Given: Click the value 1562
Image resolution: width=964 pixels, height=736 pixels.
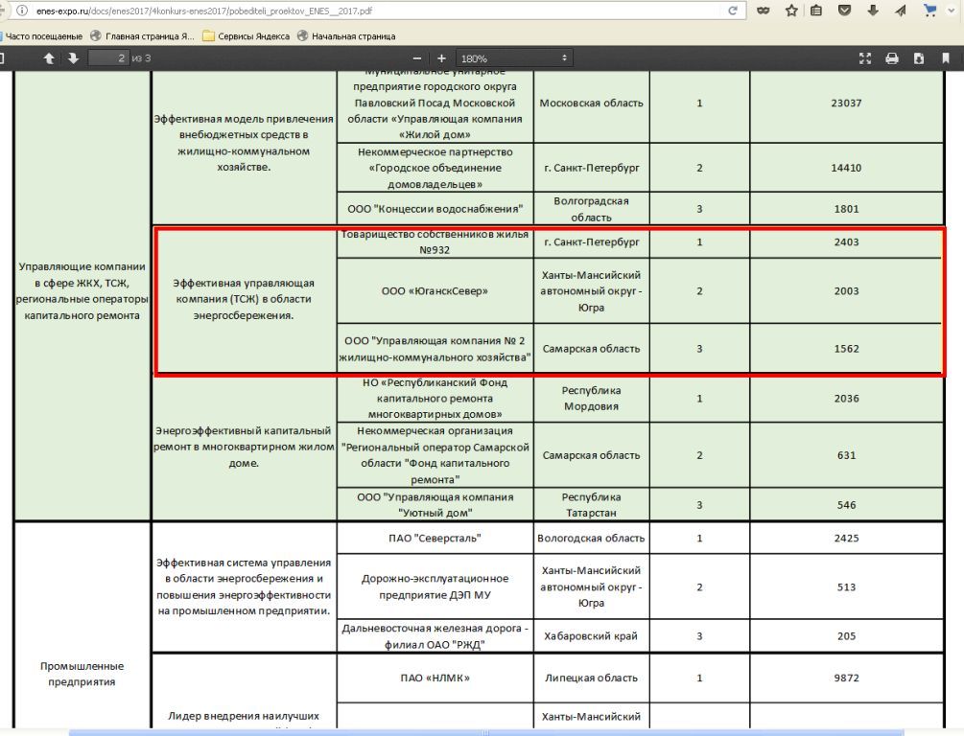Looking at the screenshot, I should (846, 348).
